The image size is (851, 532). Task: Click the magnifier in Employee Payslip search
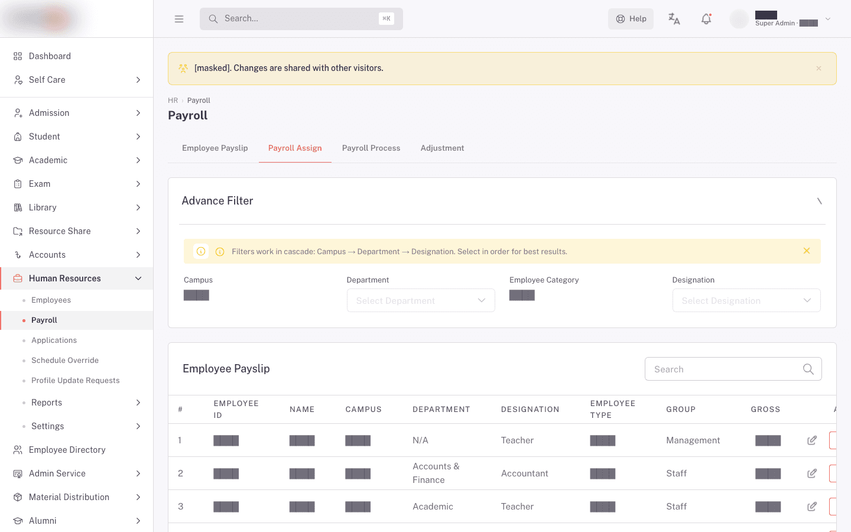click(808, 369)
